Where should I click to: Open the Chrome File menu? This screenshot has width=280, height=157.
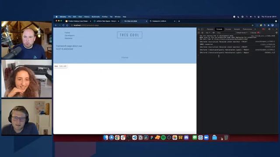point(70,17)
